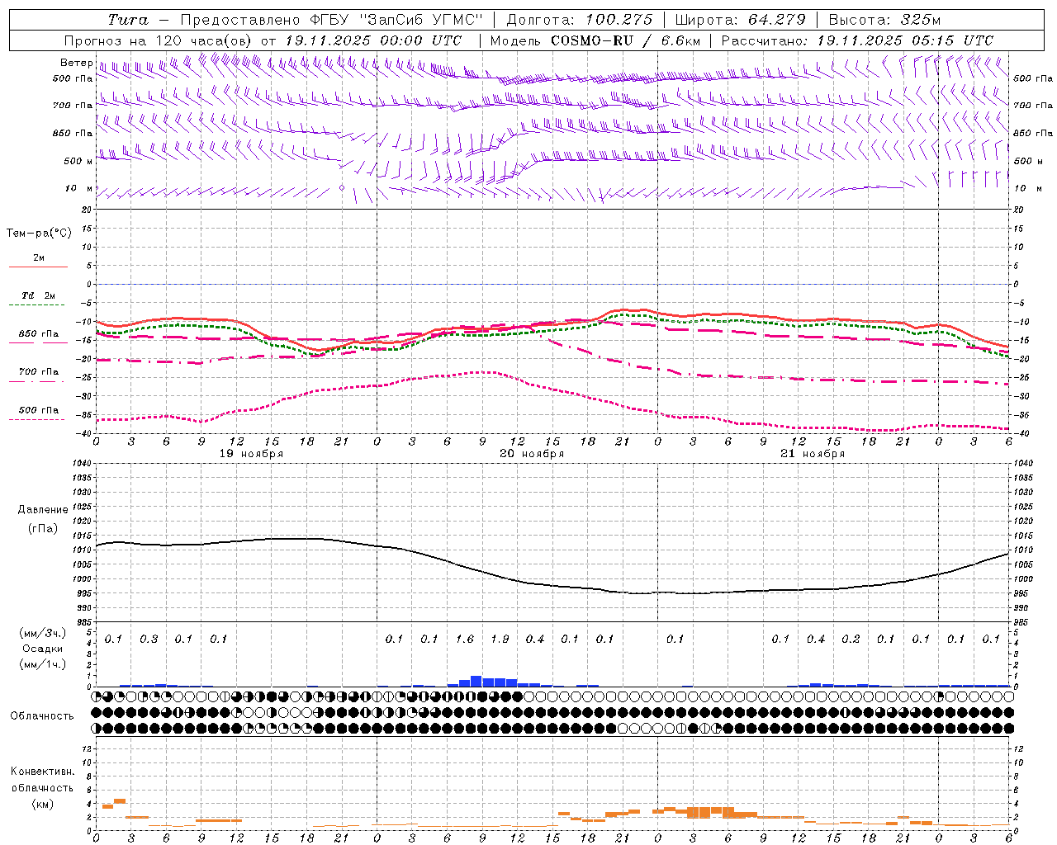Image resolution: width=1057 pixels, height=845 pixels.
Task: Click the "Осадки" precipitation label
Action: pyautogui.click(x=43, y=649)
